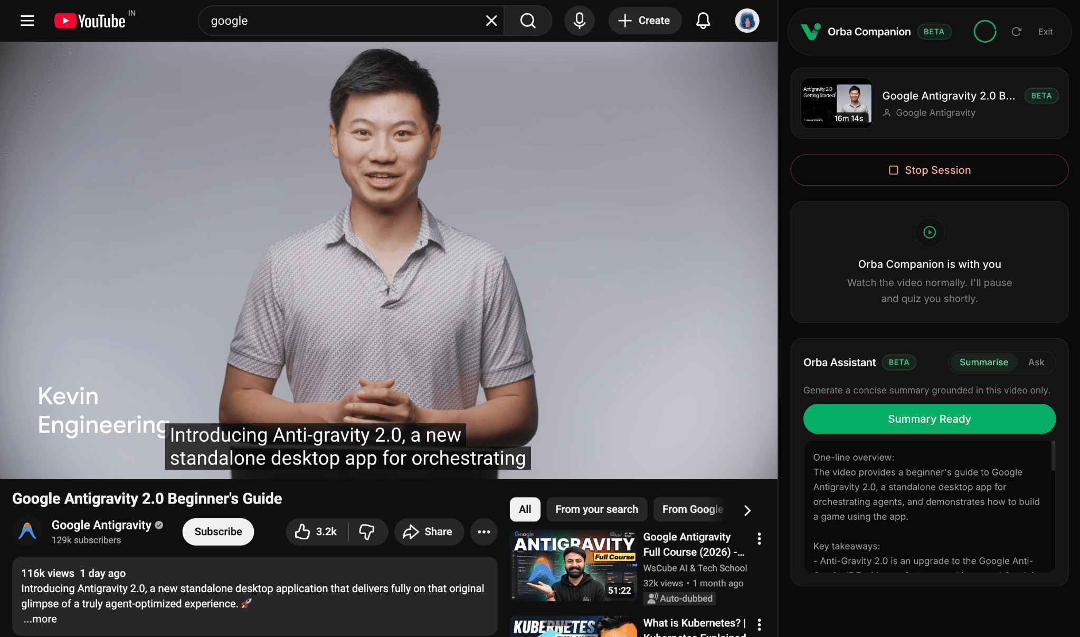Screen dimensions: 1080x637
Task: Click the Orba session progress ring
Action: coord(985,32)
